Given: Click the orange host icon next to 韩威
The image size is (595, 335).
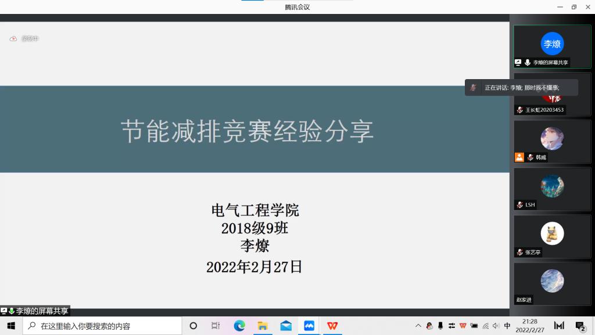Looking at the screenshot, I should point(519,157).
